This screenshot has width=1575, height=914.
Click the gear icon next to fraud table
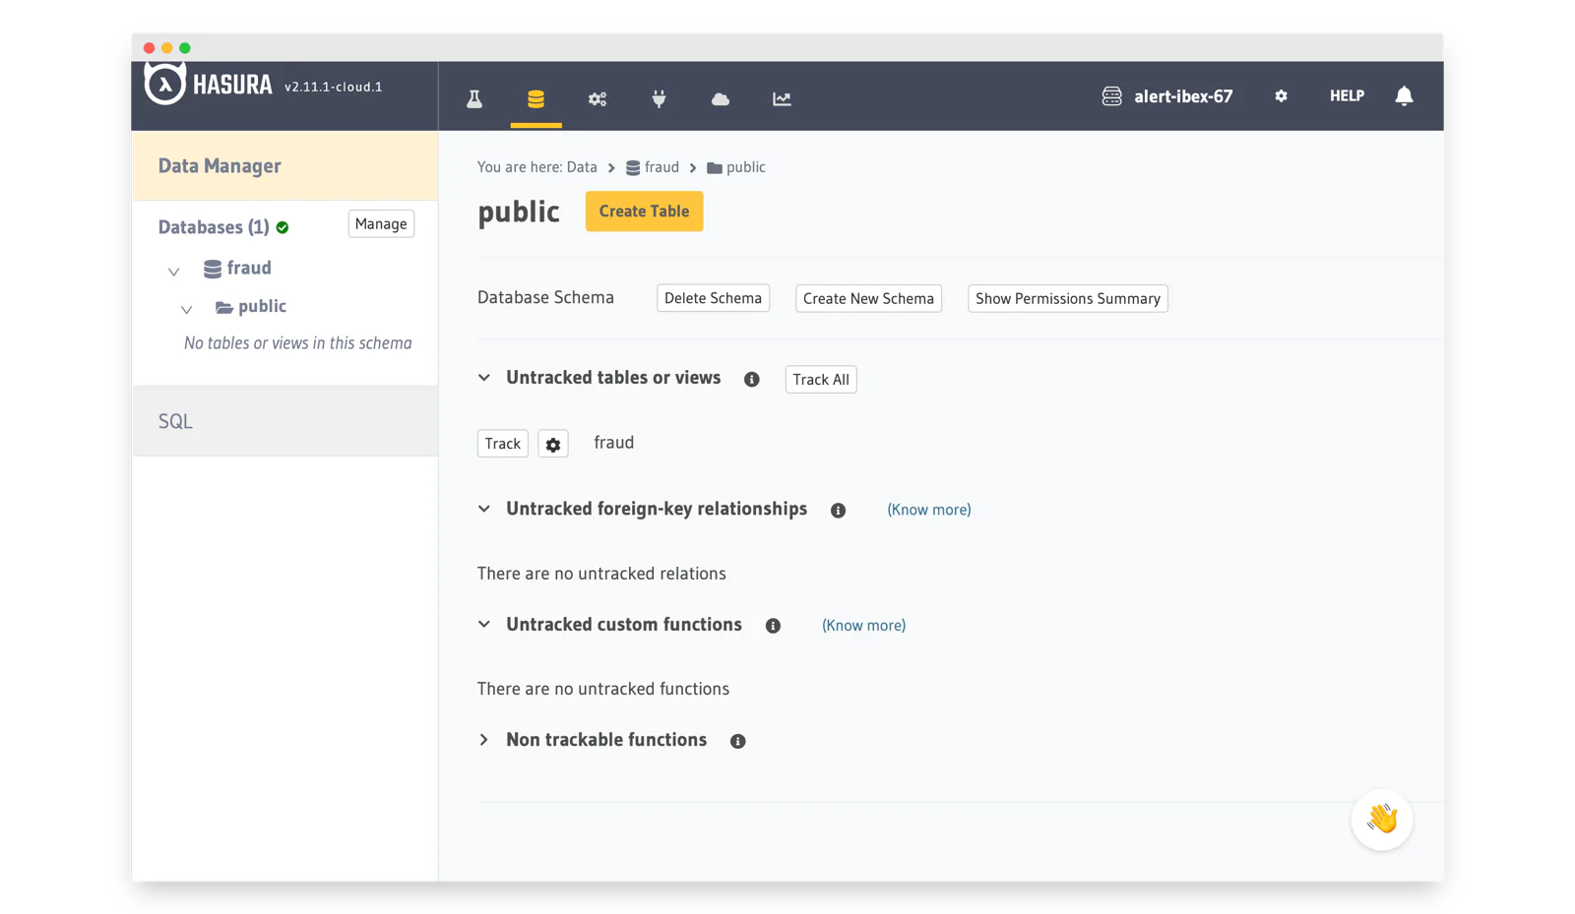click(553, 444)
